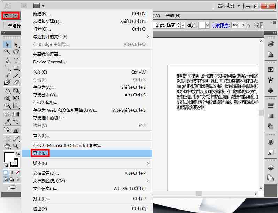The height and width of the screenshot is (213, 278).
Task: Open the Swatches panel grid icon
Action: 270,70
